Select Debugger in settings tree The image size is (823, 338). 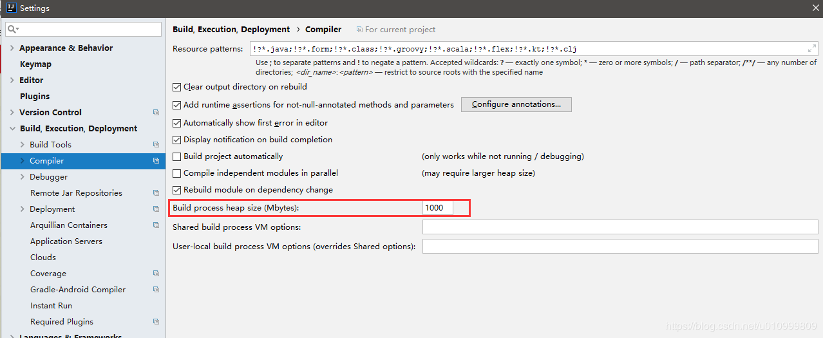48,177
